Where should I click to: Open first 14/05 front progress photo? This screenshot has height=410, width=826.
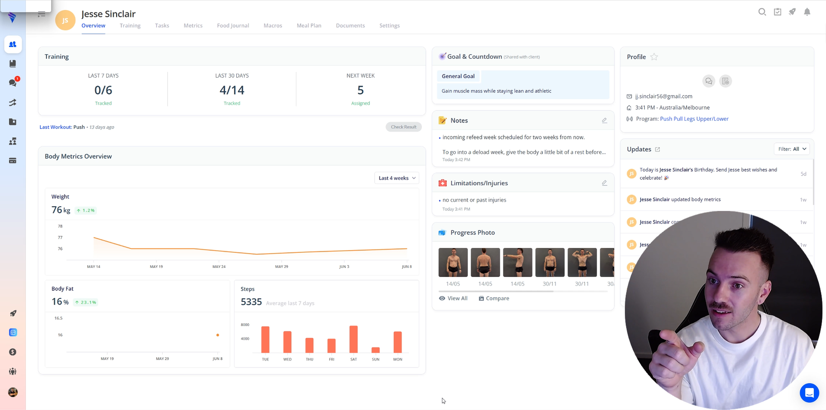point(453,262)
